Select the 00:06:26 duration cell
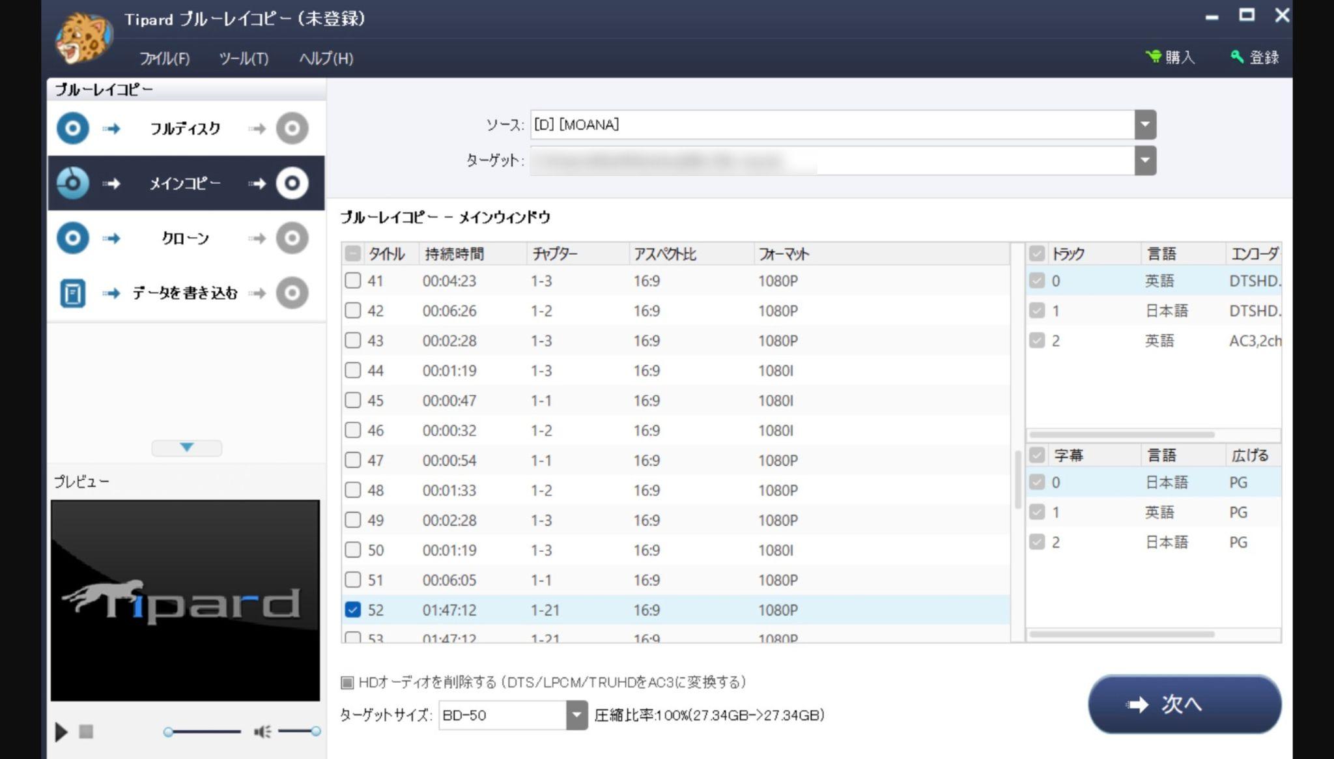 point(449,311)
